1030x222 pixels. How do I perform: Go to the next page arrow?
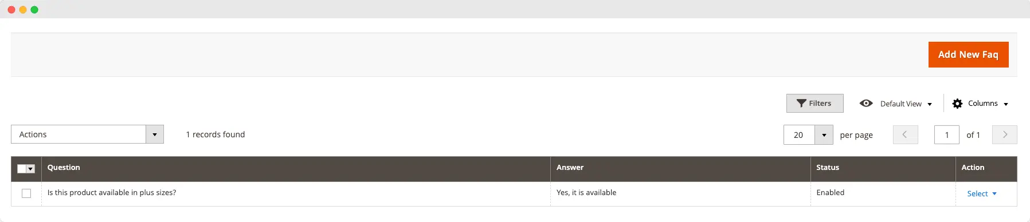[x=1005, y=134]
